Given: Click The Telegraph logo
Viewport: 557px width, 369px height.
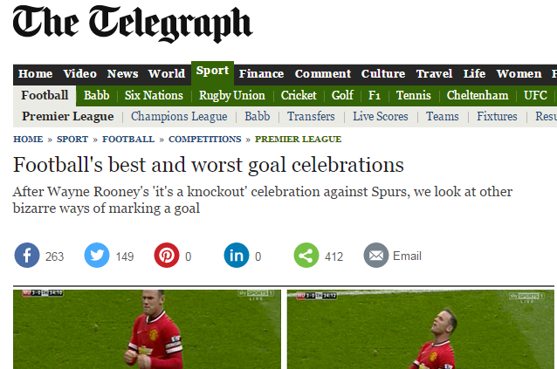Looking at the screenshot, I should 133,24.
